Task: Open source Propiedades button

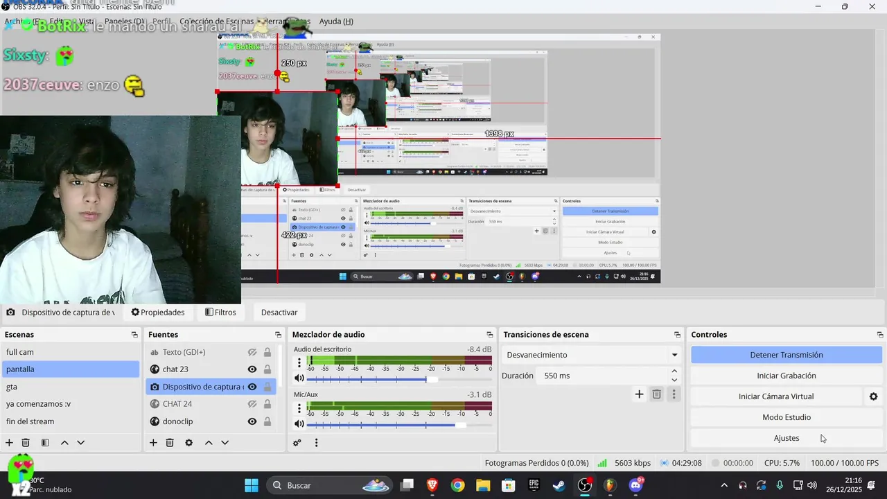Action: pyautogui.click(x=158, y=313)
